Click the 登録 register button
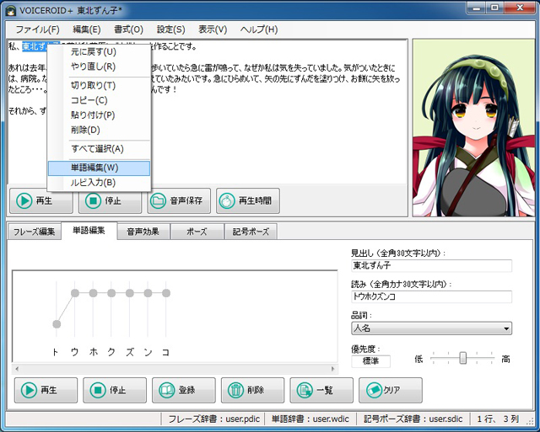Screen dimensions: 540x432 pos(184,390)
